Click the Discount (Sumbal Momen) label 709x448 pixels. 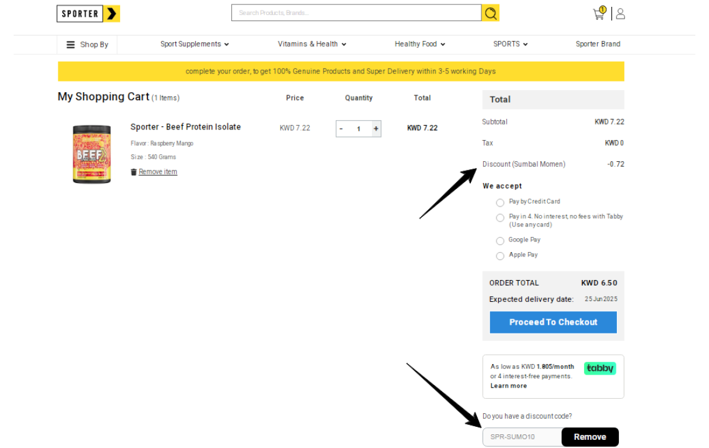pos(524,164)
